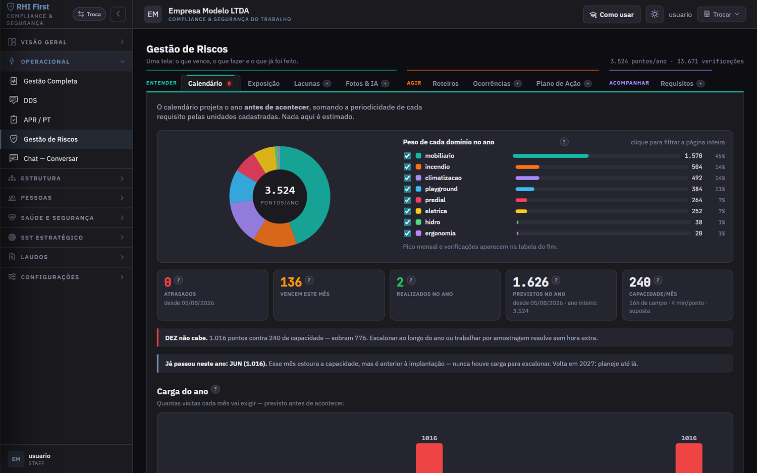Click the help icon beside 136 vencem este mês

[x=309, y=280]
